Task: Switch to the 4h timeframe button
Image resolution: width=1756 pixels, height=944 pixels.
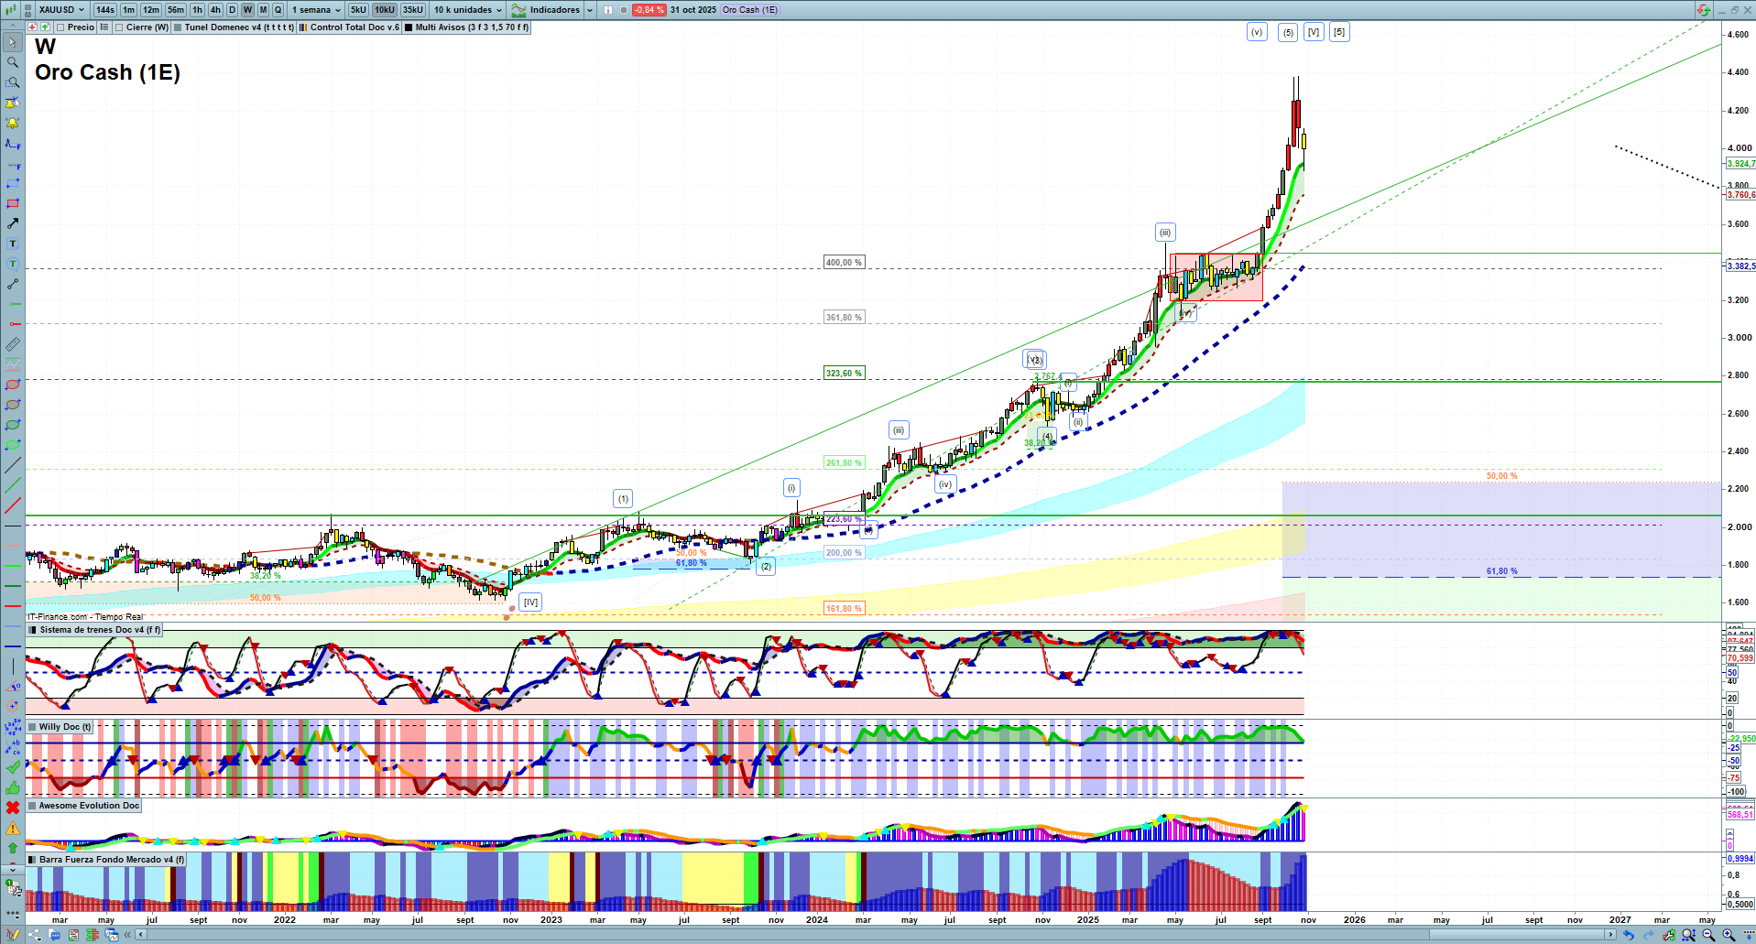Action: click(x=215, y=10)
